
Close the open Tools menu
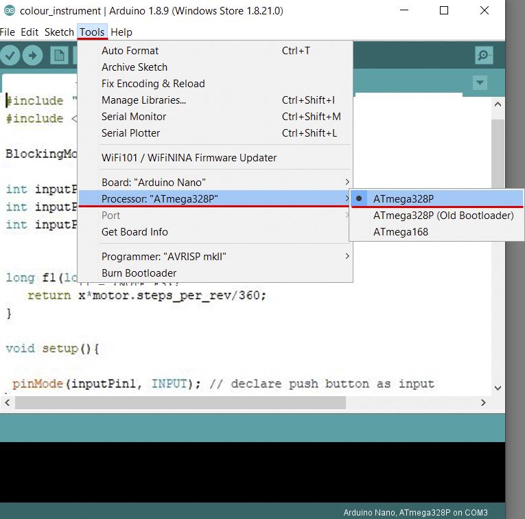click(x=92, y=32)
